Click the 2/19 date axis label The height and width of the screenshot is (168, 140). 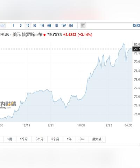point(27,125)
